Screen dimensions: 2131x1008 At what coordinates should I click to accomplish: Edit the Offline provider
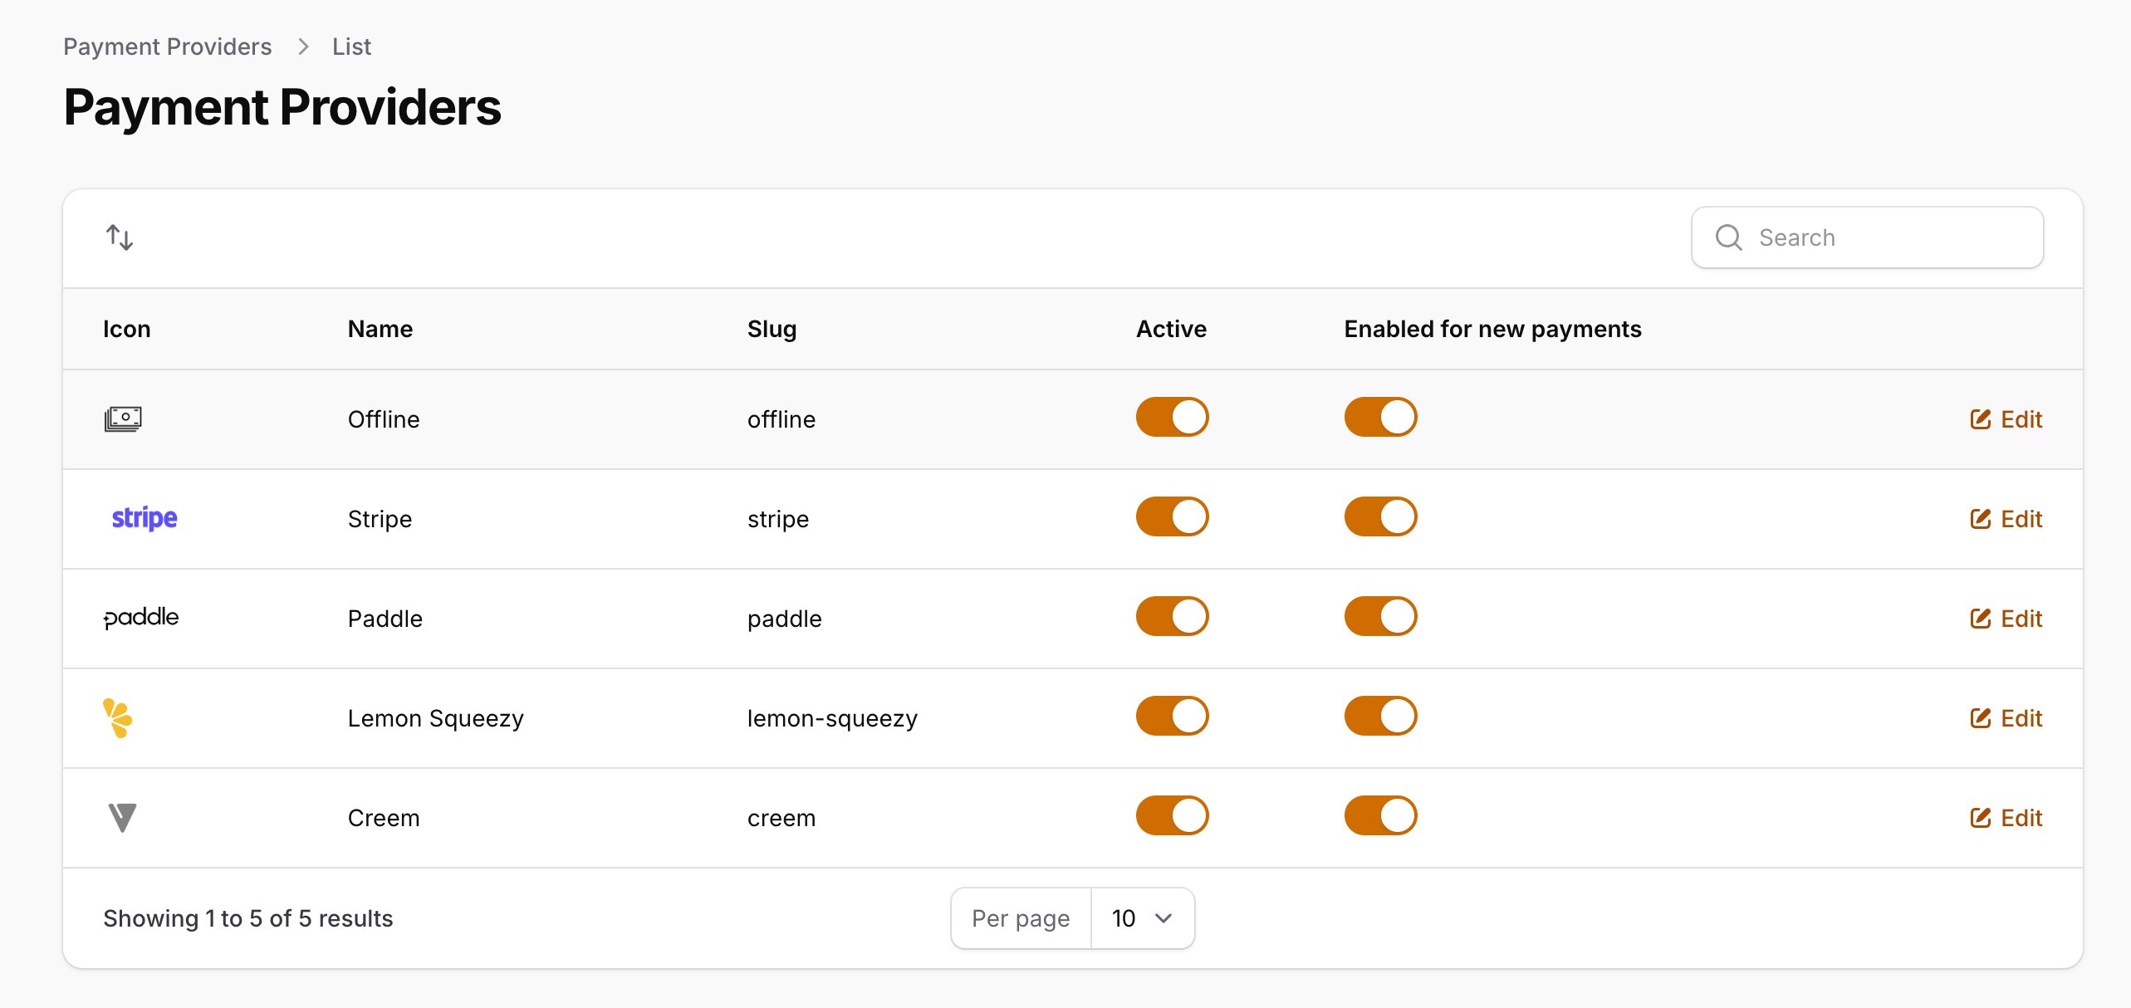click(x=2006, y=419)
